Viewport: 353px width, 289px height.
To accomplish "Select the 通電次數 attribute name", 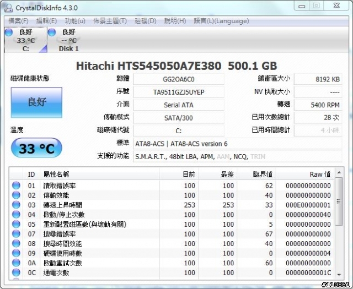I will 56,272.
